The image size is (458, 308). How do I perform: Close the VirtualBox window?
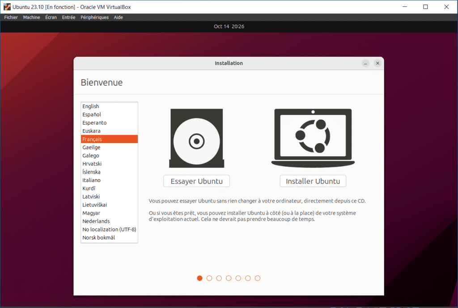[447, 7]
